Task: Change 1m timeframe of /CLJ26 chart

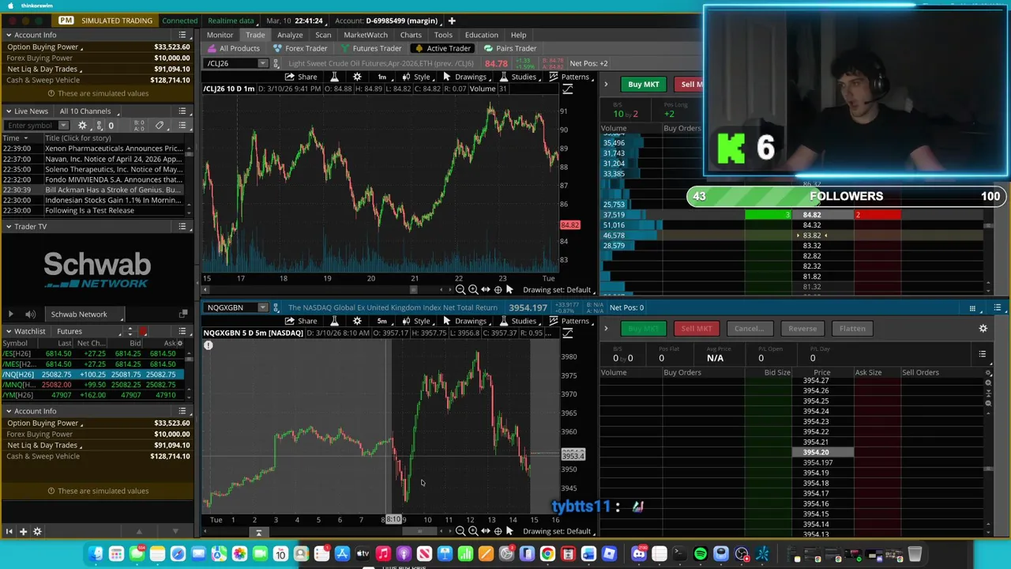Action: click(381, 77)
